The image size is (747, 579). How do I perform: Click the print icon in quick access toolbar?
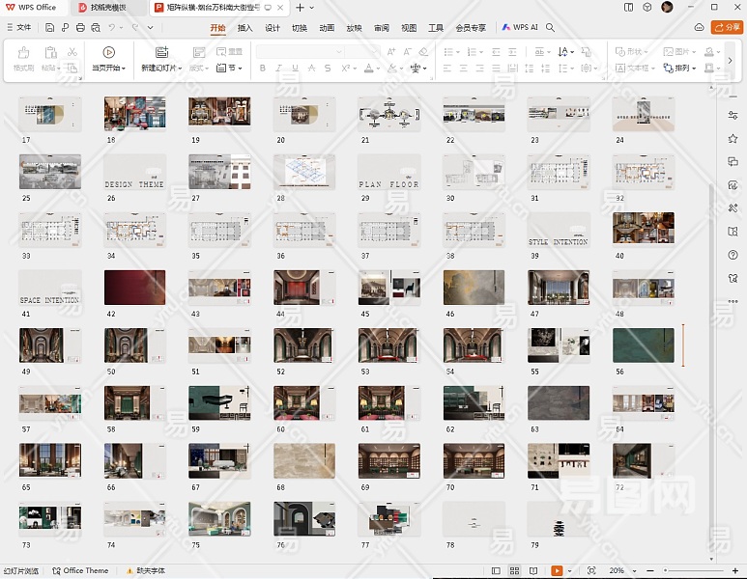[x=80, y=28]
